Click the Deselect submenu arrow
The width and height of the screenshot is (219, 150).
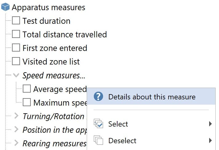coord(210,141)
